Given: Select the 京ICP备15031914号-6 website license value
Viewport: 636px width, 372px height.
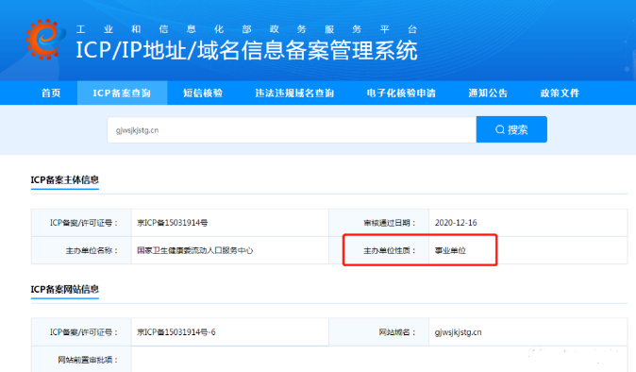Looking at the screenshot, I should click(176, 332).
